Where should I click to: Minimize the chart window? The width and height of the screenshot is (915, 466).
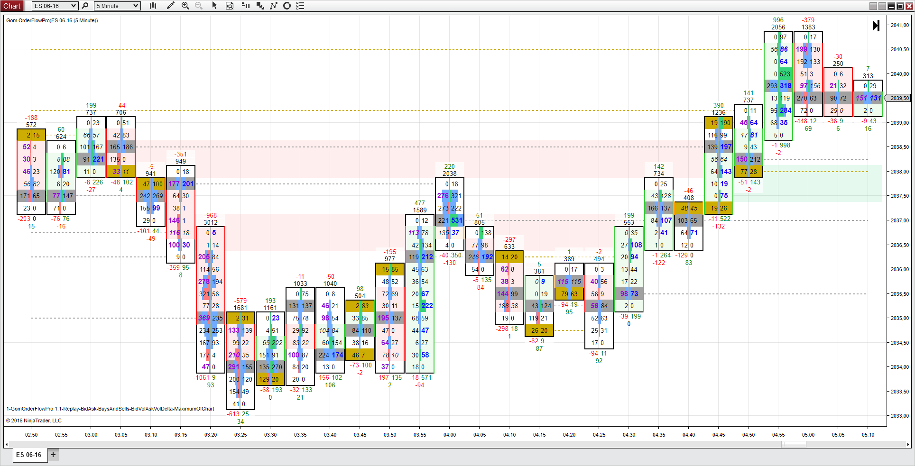pos(891,6)
